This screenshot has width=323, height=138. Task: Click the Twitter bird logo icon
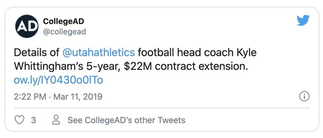[303, 21]
